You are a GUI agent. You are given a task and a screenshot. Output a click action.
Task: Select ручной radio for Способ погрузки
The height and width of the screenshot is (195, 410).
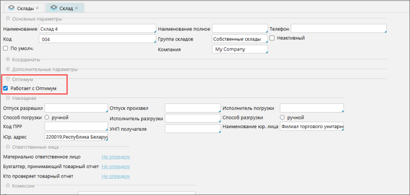click(x=47, y=118)
